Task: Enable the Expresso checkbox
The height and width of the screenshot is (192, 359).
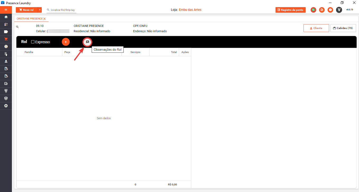Action: tap(33, 42)
